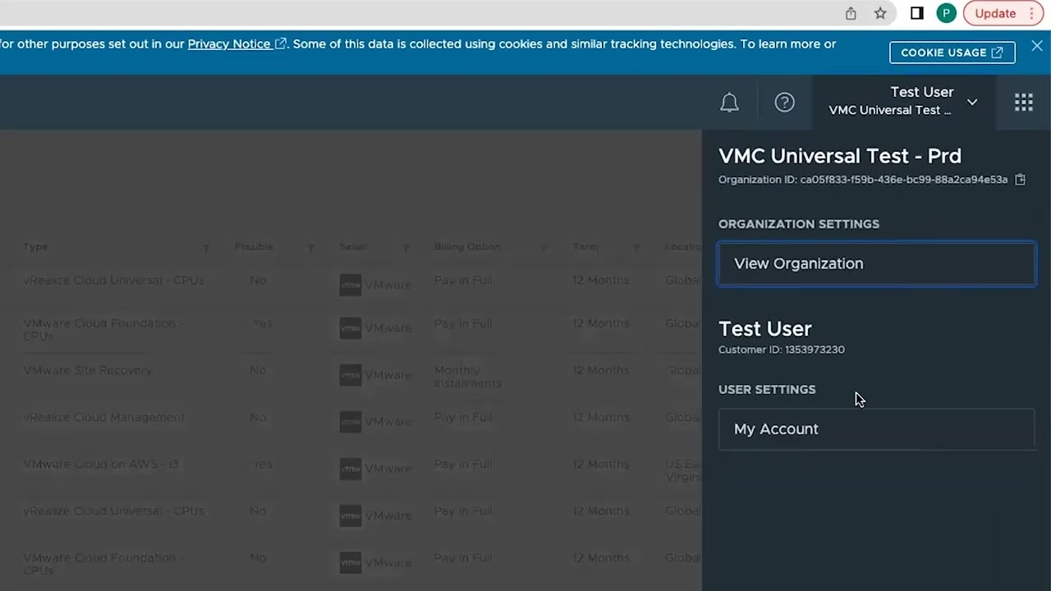
Task: Bookmark this page with the star icon
Action: pyautogui.click(x=880, y=13)
